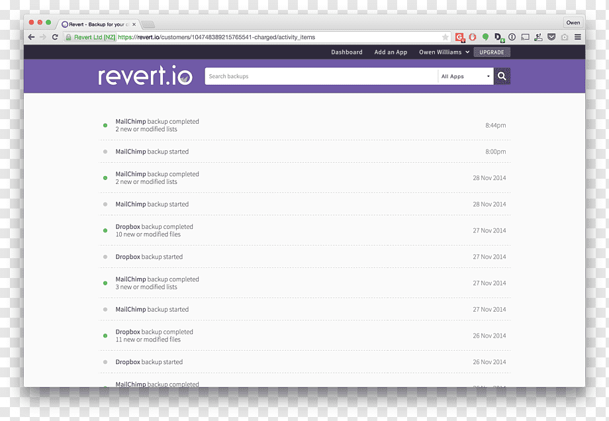Image resolution: width=609 pixels, height=421 pixels.
Task: Click the 8:44pm timestamp
Action: pyautogui.click(x=496, y=125)
